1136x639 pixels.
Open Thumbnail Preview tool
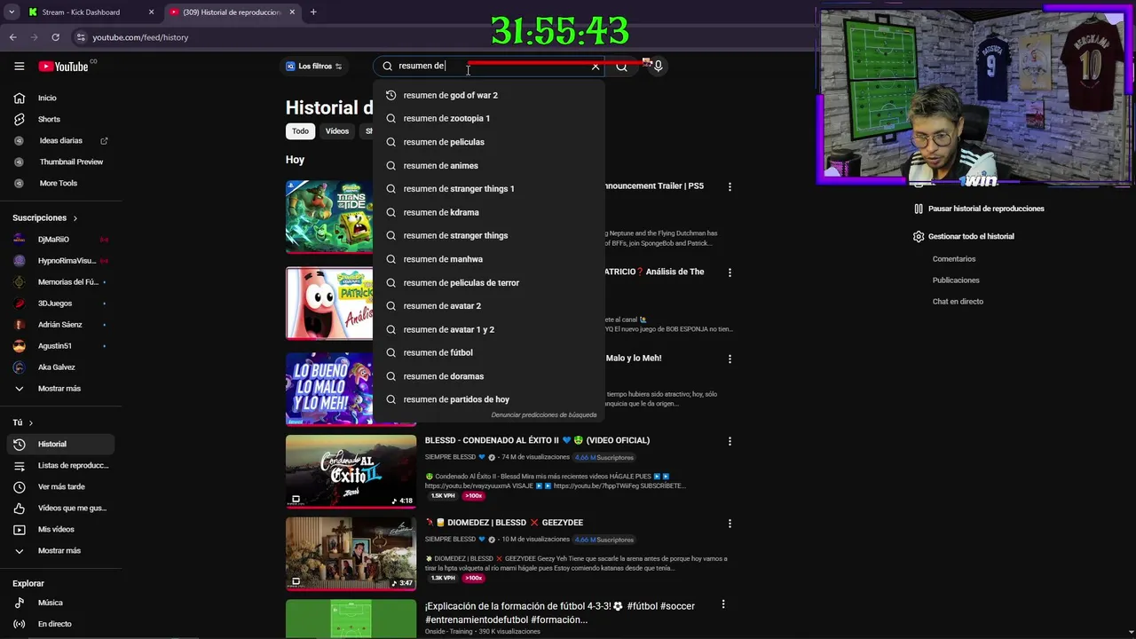point(60,162)
